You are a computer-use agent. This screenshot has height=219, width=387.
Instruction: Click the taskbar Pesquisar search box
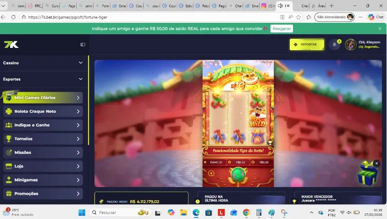120,212
